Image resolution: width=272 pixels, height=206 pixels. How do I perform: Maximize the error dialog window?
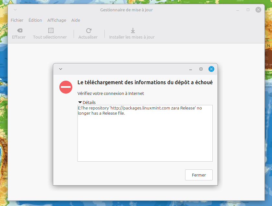tap(201, 69)
